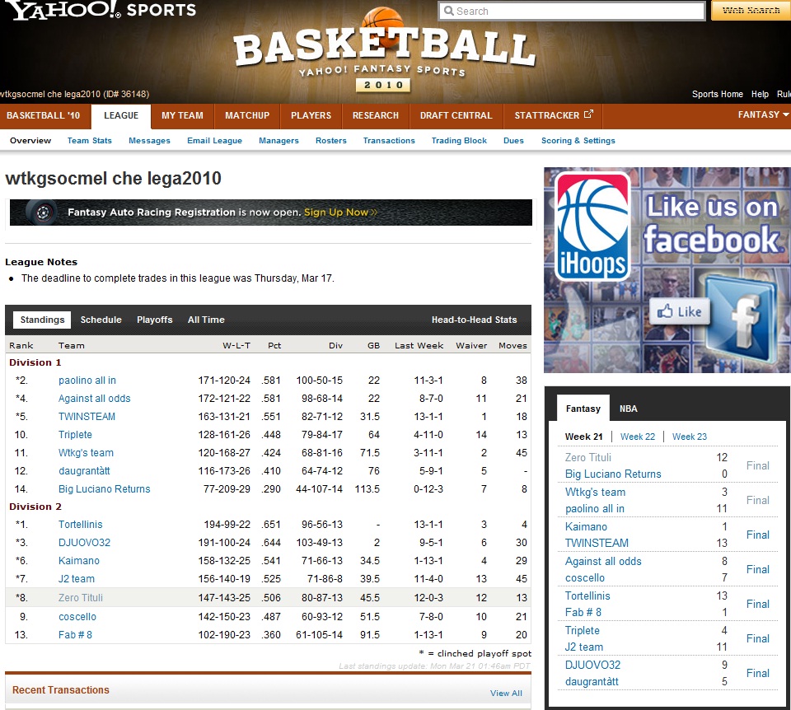The image size is (791, 710).
Task: Open Head-to-Head Stats view
Action: [x=474, y=320]
